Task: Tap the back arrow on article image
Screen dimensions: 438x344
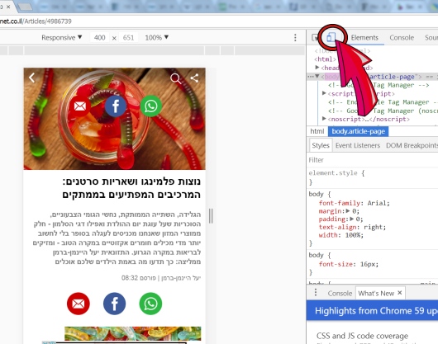Action: 32,78
